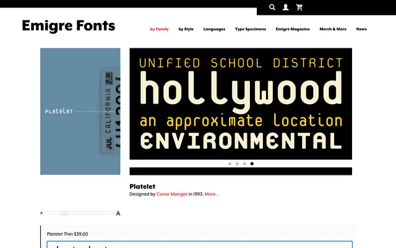The image size is (396, 248).
Task: Open the Languages menu item
Action: coord(214,29)
